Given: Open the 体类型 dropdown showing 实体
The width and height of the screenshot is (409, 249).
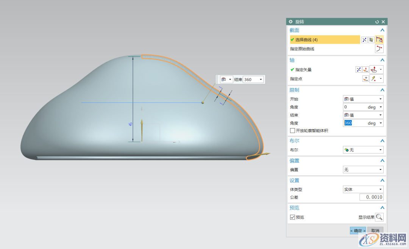Looking at the screenshot, I should (363, 189).
